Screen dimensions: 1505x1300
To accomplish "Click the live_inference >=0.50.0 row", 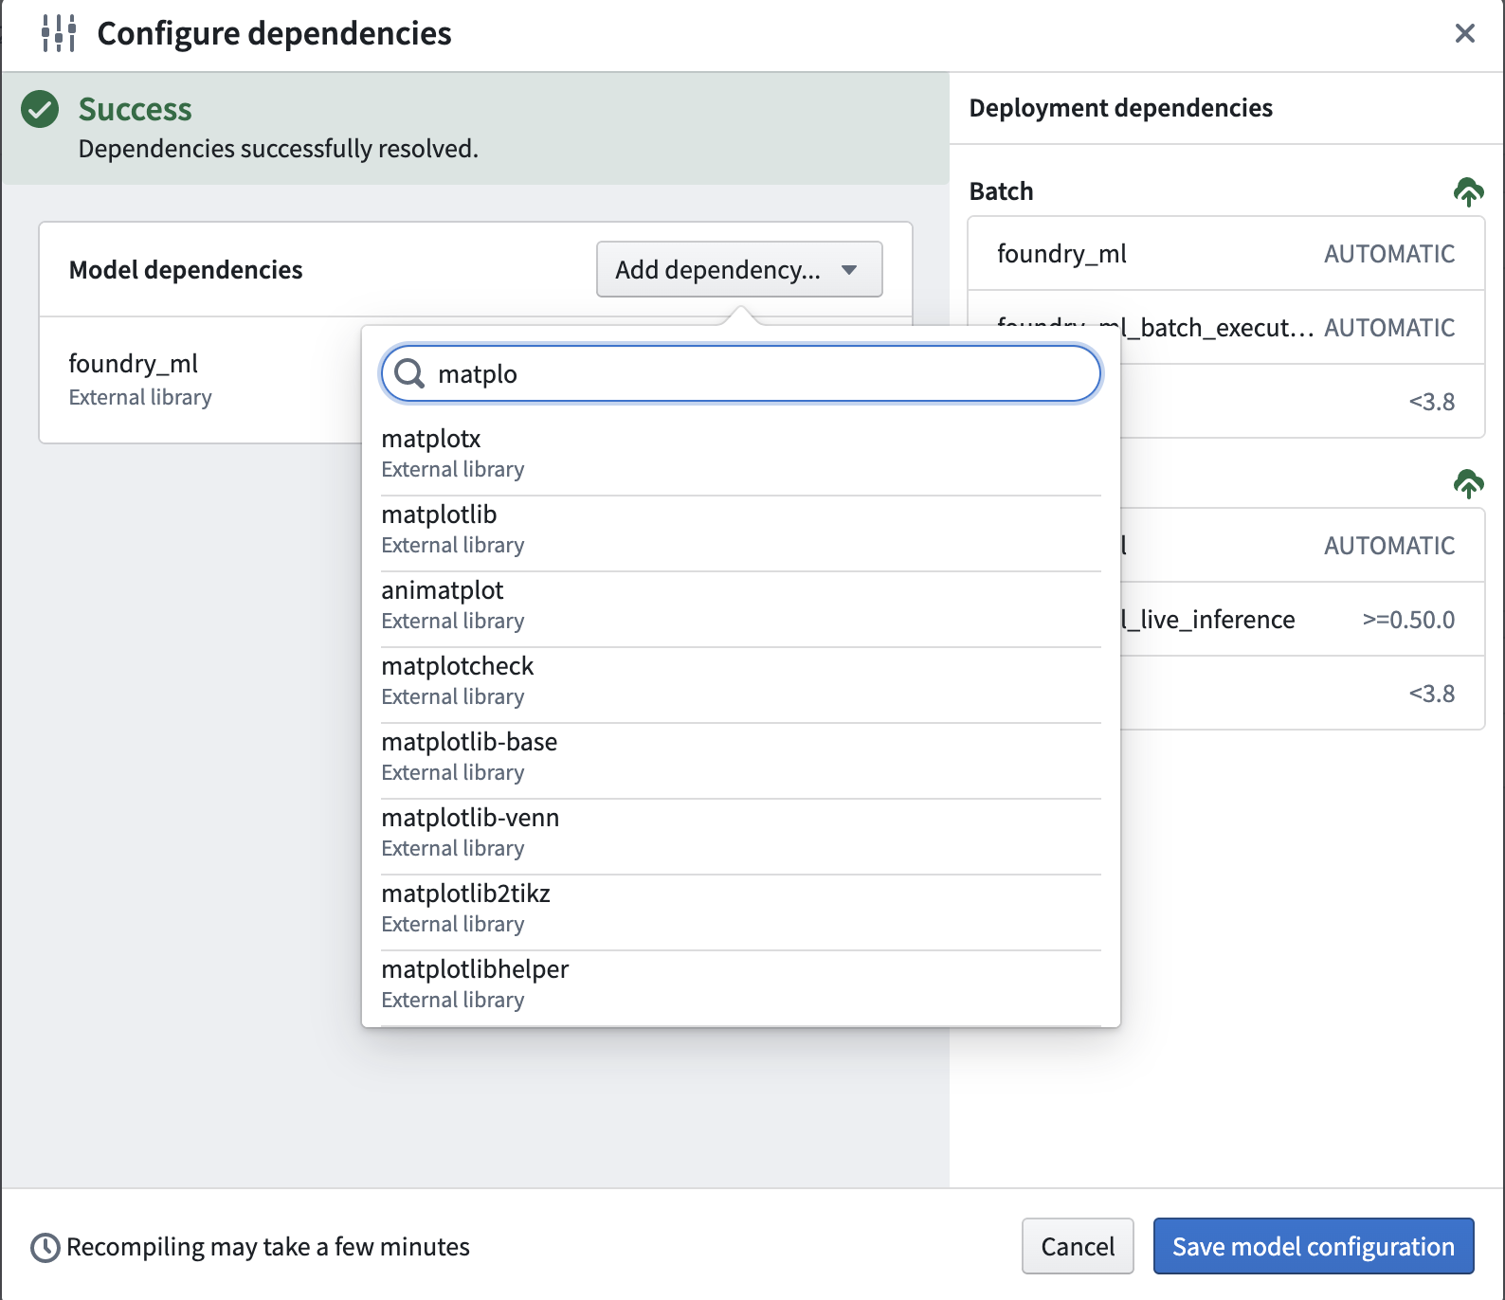I will (x=1302, y=620).
